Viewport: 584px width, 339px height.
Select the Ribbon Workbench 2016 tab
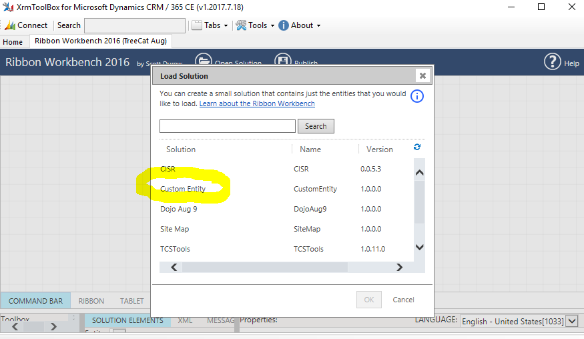coord(101,41)
